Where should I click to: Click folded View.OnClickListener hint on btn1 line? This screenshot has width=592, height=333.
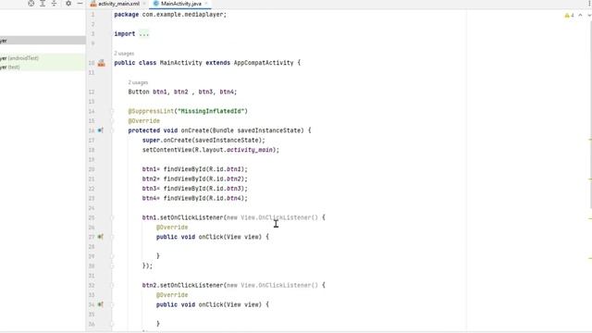[272, 217]
